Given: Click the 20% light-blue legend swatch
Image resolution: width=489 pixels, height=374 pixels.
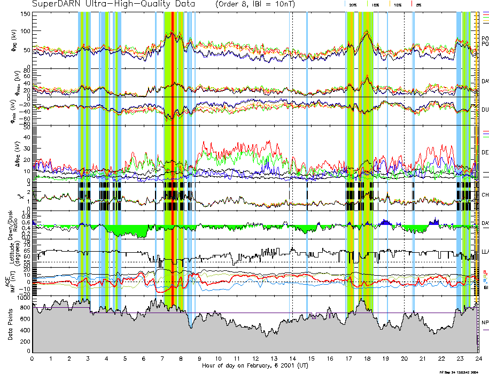Looking at the screenshot, I should click(x=345, y=4).
